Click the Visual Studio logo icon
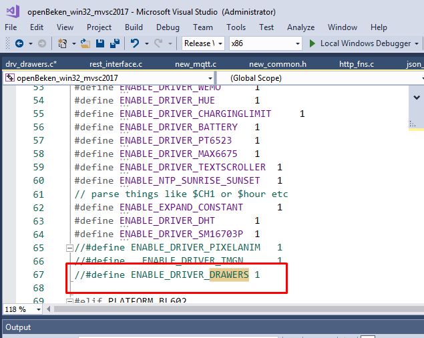 pyautogui.click(x=13, y=11)
